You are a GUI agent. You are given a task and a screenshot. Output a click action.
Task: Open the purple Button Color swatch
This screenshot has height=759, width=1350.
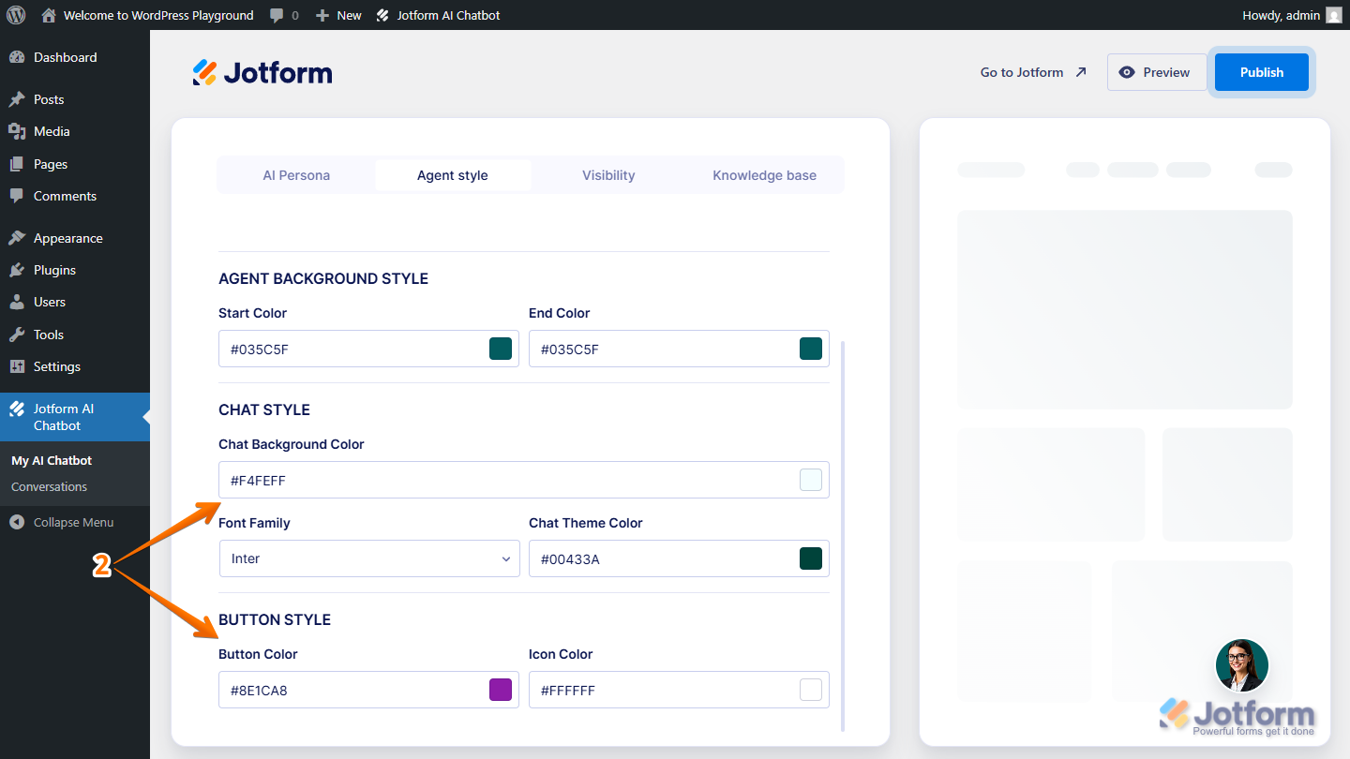(501, 690)
